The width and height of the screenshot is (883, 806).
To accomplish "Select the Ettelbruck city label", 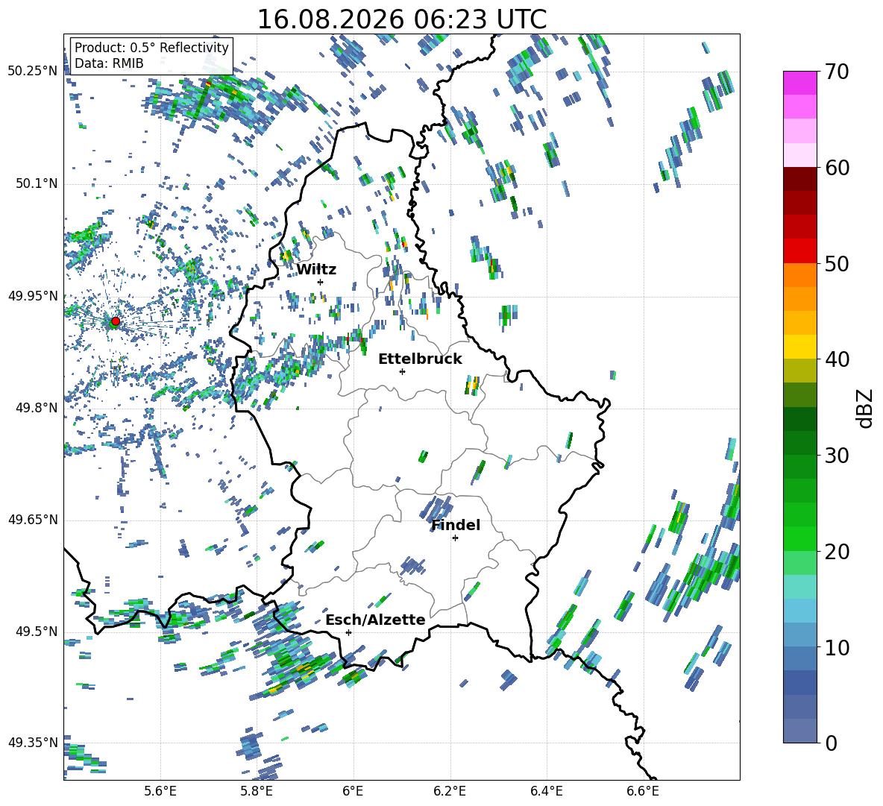I will (x=420, y=359).
